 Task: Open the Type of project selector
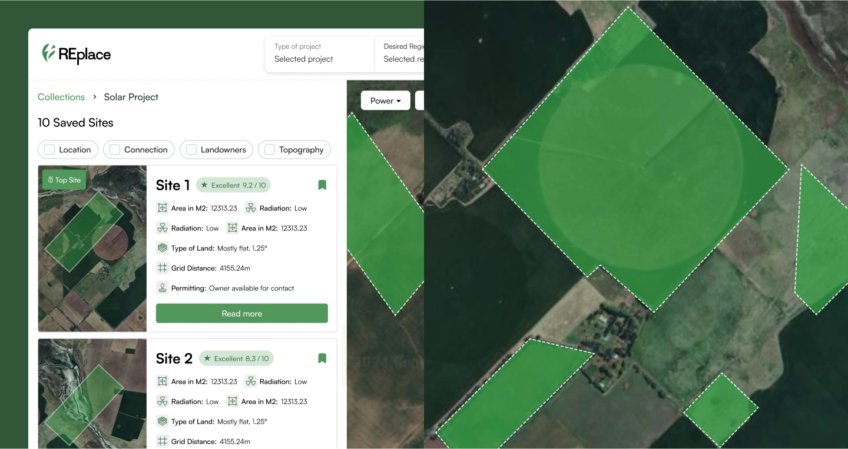[x=320, y=53]
